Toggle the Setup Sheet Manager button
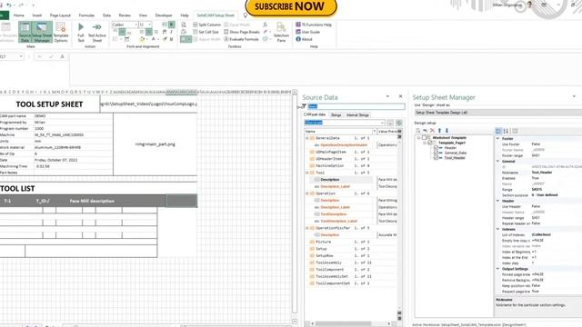 click(x=42, y=32)
